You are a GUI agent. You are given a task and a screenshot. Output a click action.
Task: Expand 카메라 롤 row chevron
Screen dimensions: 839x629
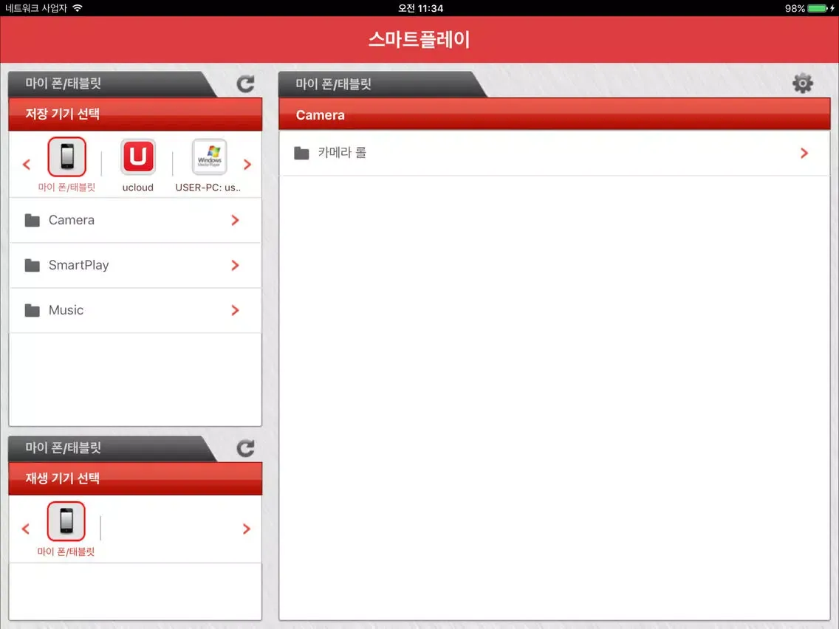[804, 154]
